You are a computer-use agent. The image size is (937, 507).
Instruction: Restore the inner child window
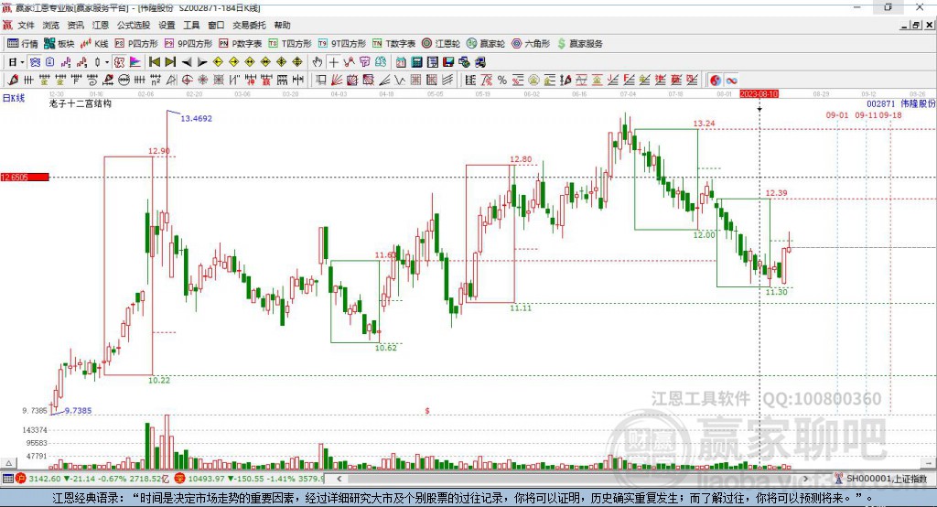point(915,25)
